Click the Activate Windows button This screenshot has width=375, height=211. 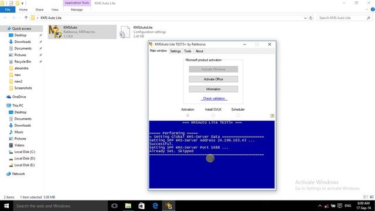pyautogui.click(x=213, y=69)
